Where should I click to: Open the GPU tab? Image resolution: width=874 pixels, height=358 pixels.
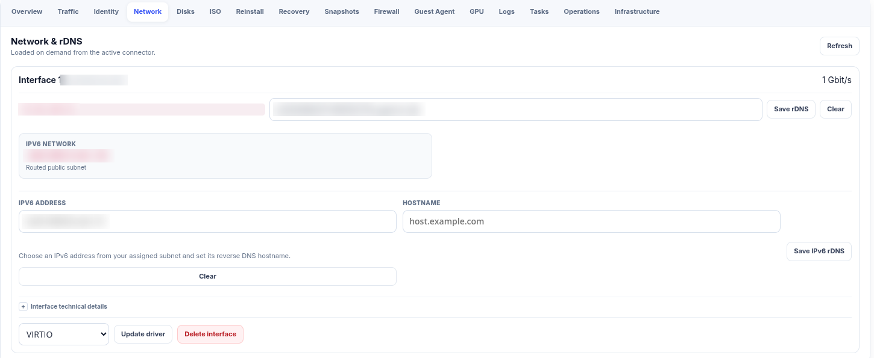[477, 11]
